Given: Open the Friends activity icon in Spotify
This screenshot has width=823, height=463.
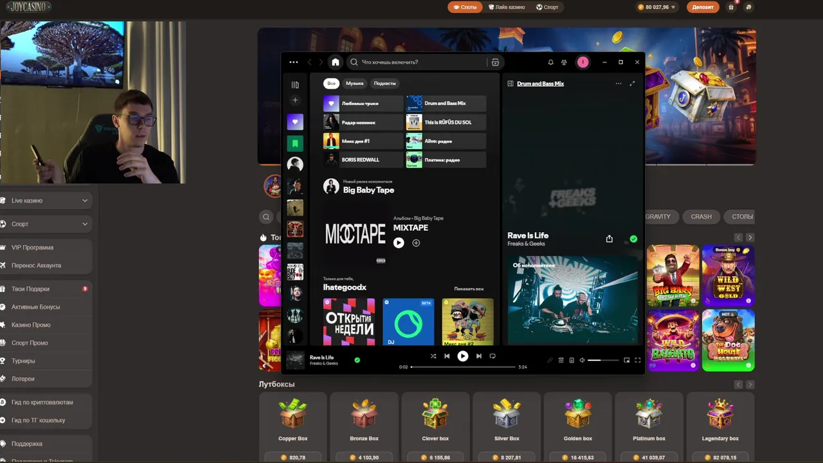Looking at the screenshot, I should pyautogui.click(x=564, y=62).
